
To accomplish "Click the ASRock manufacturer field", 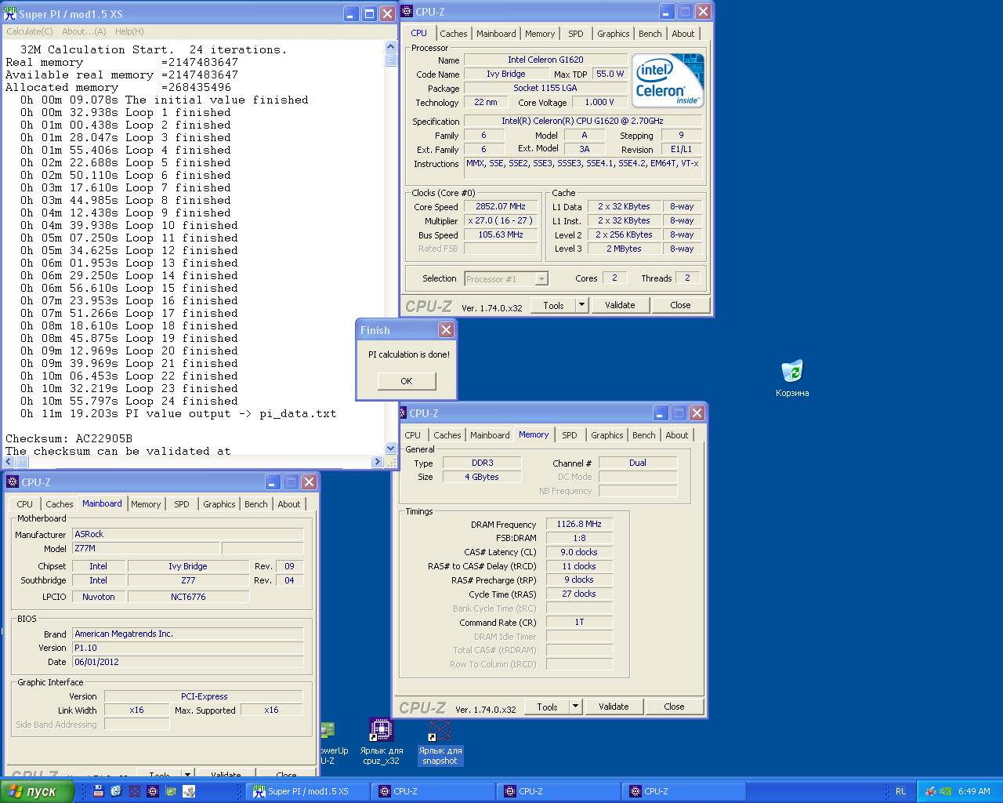I will 188,534.
